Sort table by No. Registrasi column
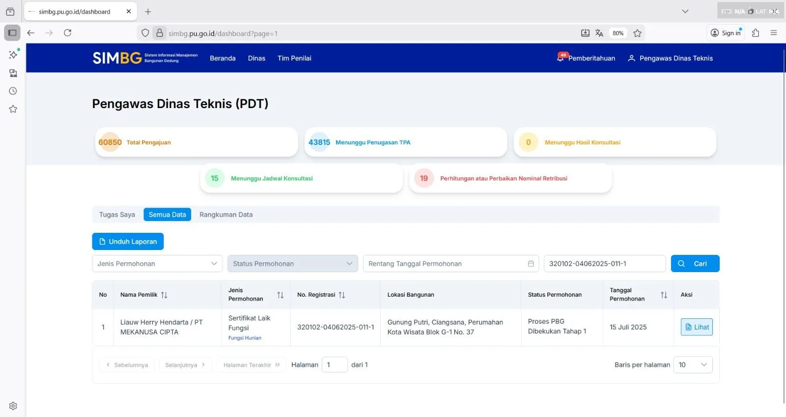786x417 pixels. click(x=342, y=295)
